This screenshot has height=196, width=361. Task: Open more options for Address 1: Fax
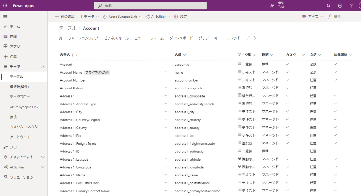click(x=165, y=135)
